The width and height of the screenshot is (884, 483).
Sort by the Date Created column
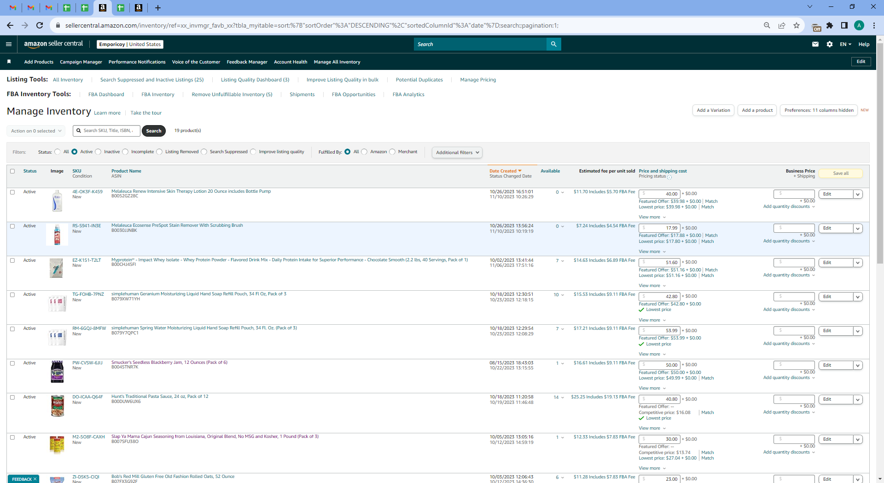click(x=505, y=171)
